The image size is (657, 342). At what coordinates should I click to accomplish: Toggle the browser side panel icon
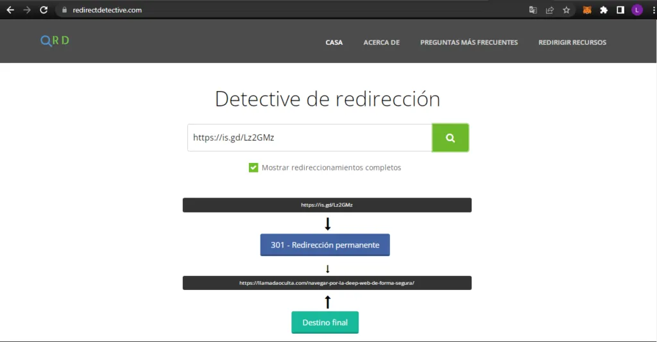(x=620, y=10)
